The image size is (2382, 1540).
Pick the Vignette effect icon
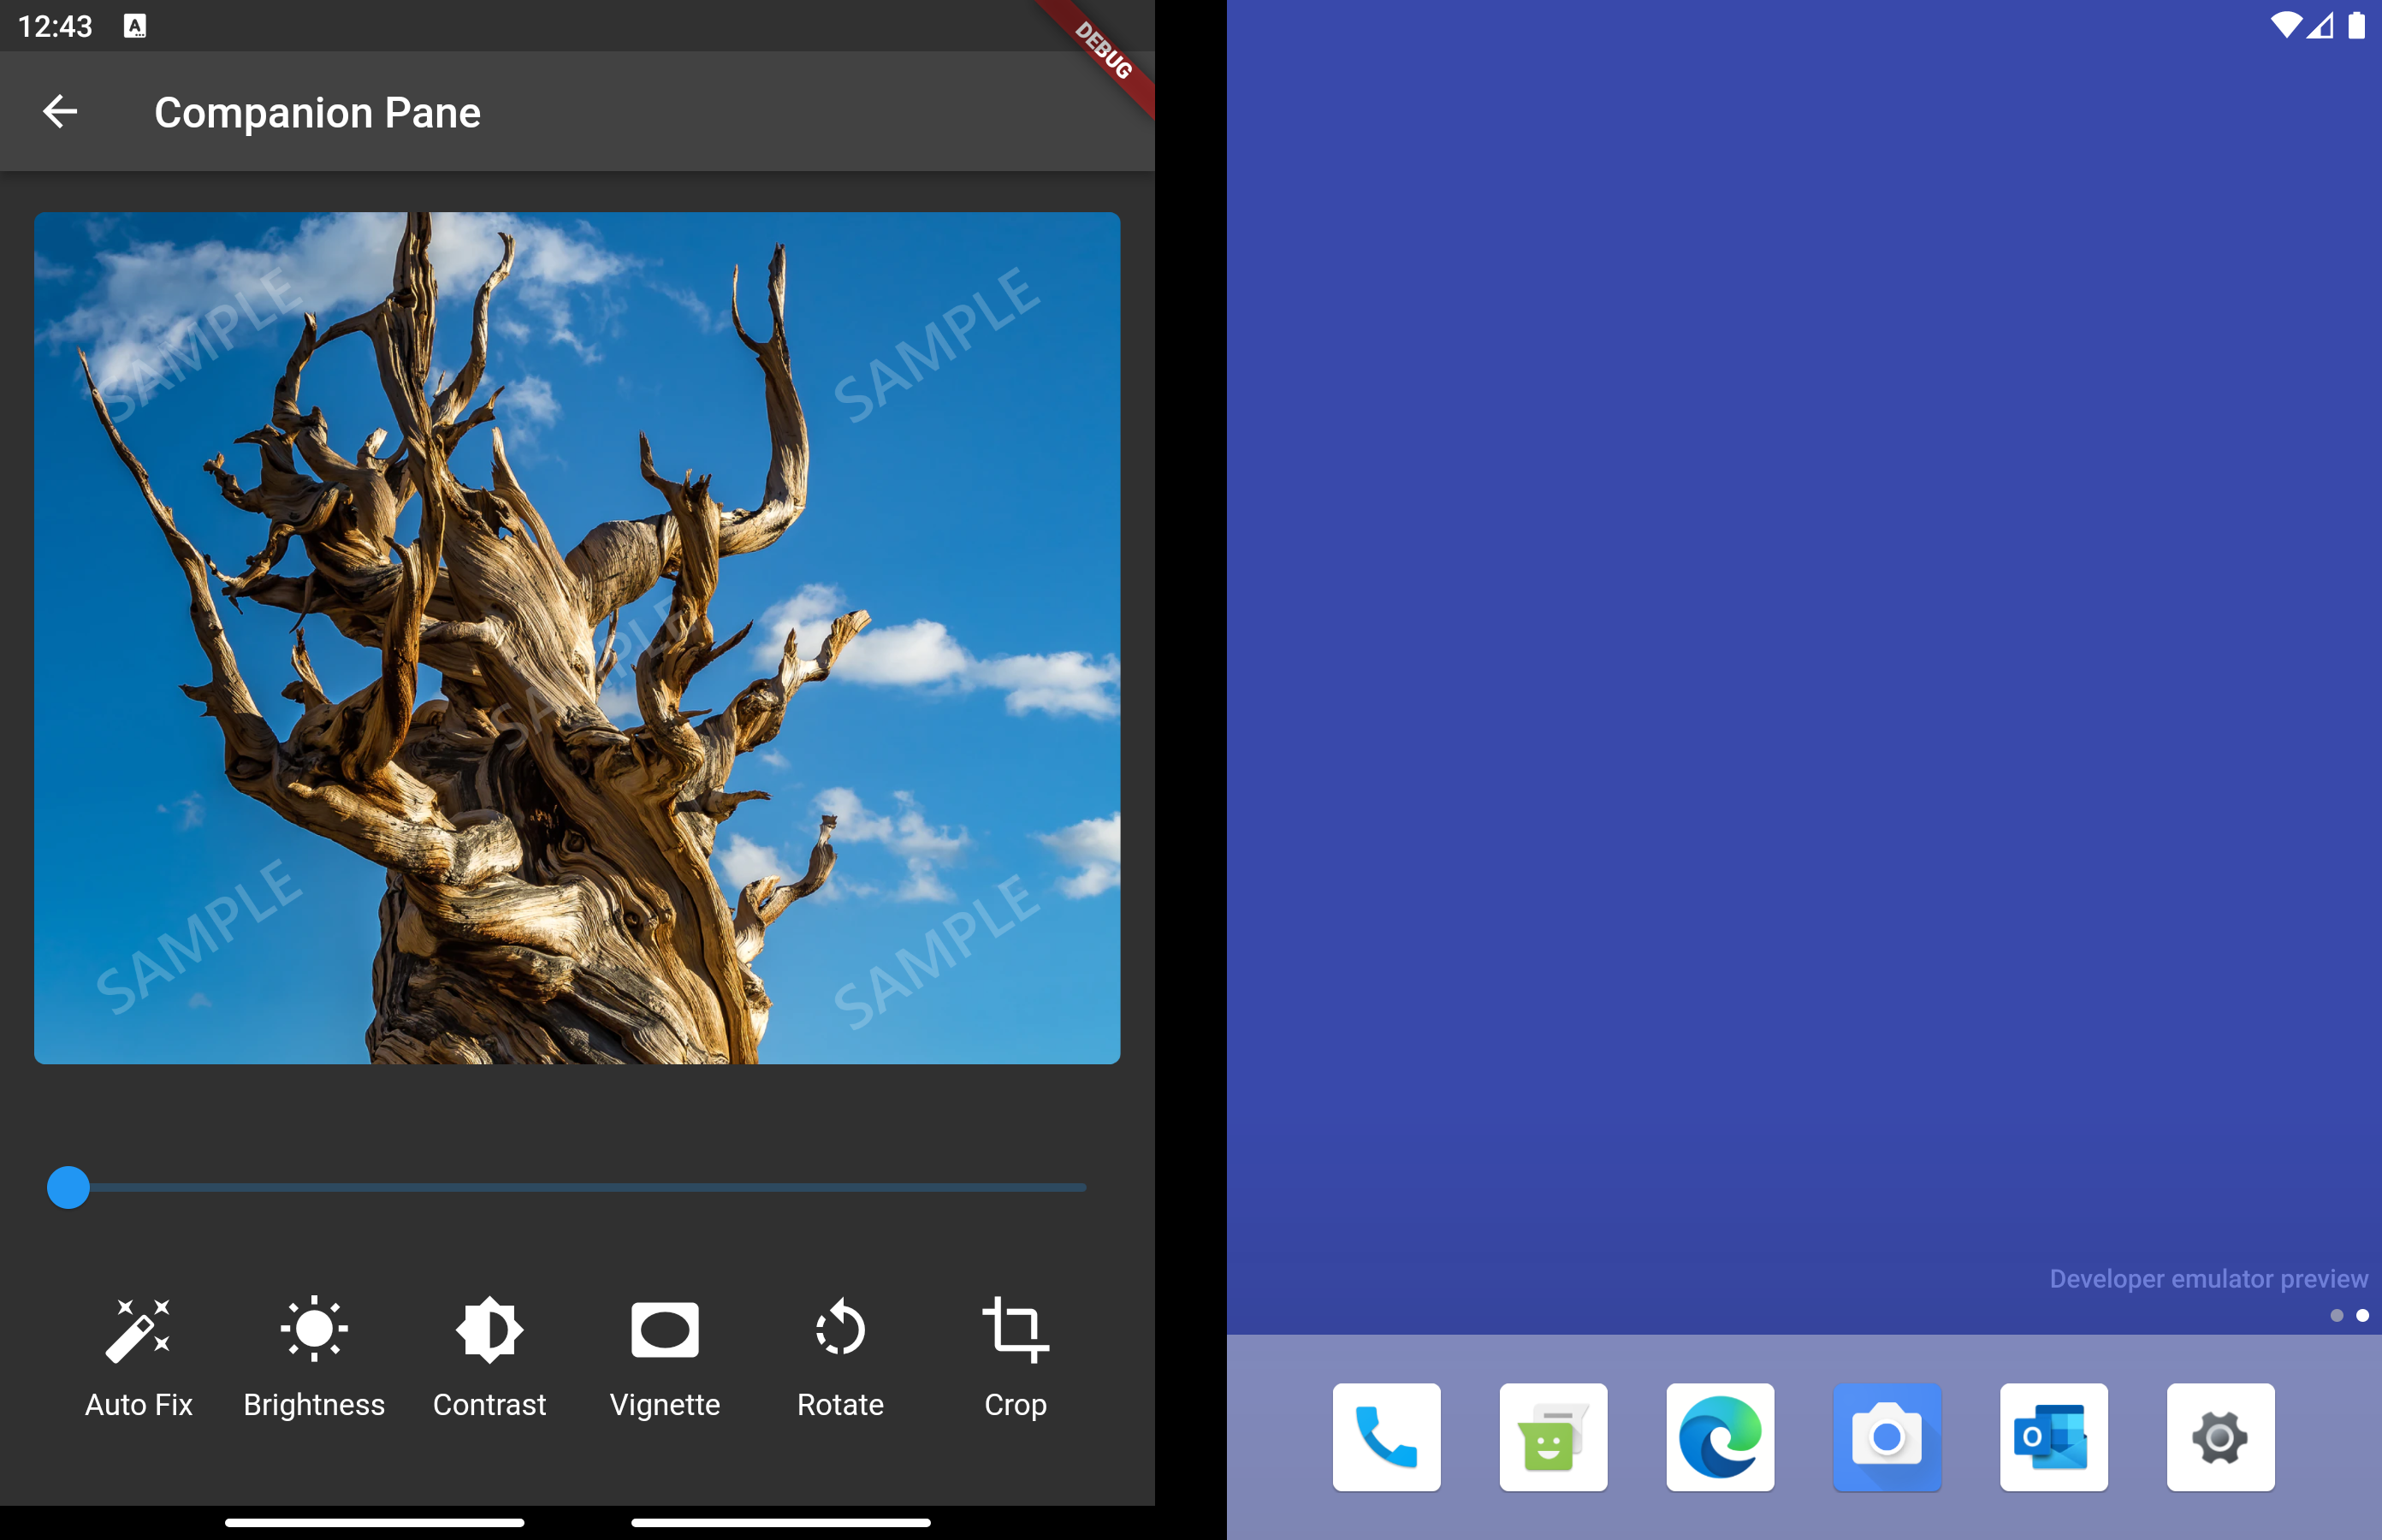(665, 1331)
